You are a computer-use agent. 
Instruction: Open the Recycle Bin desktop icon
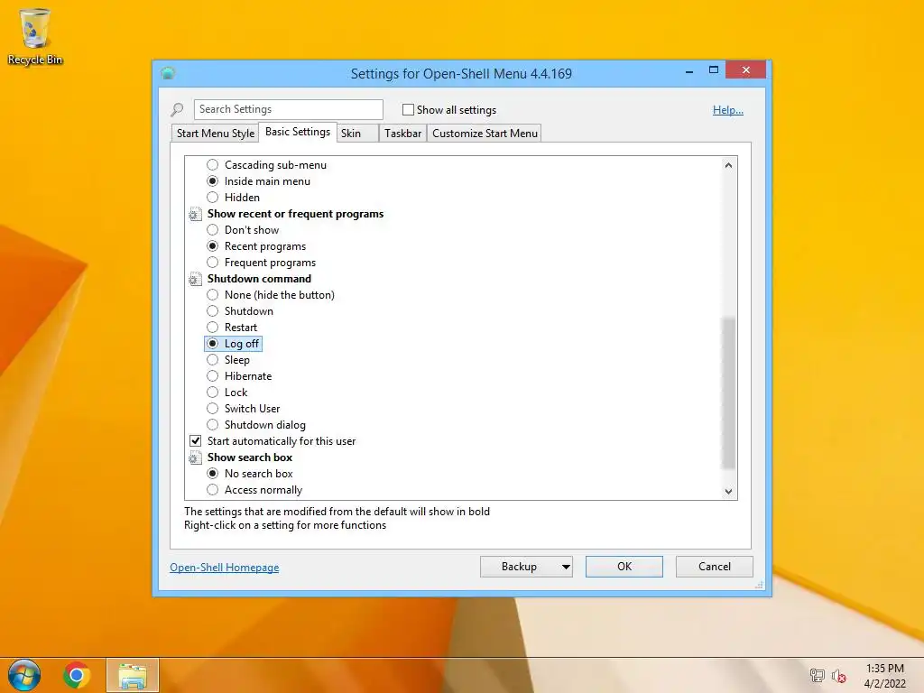coord(35,36)
